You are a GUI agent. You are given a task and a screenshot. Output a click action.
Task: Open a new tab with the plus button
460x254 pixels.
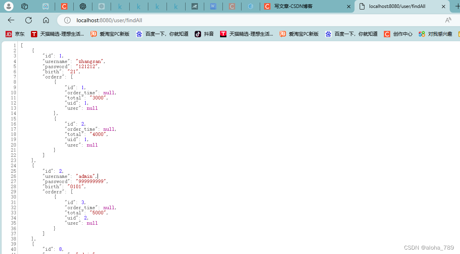[457, 6]
